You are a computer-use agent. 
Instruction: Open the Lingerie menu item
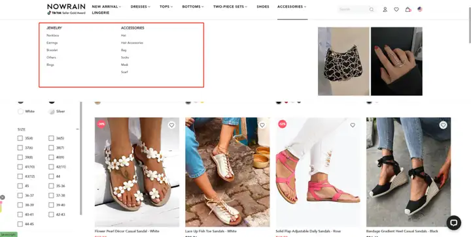[101, 13]
